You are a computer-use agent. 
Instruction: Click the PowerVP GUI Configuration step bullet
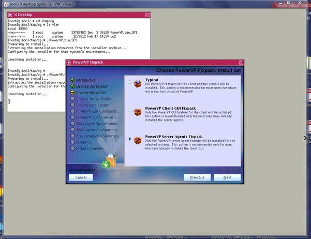click(72, 111)
